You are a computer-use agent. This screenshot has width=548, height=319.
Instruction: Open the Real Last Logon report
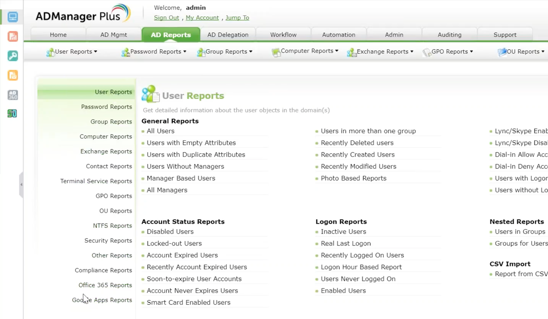(346, 243)
